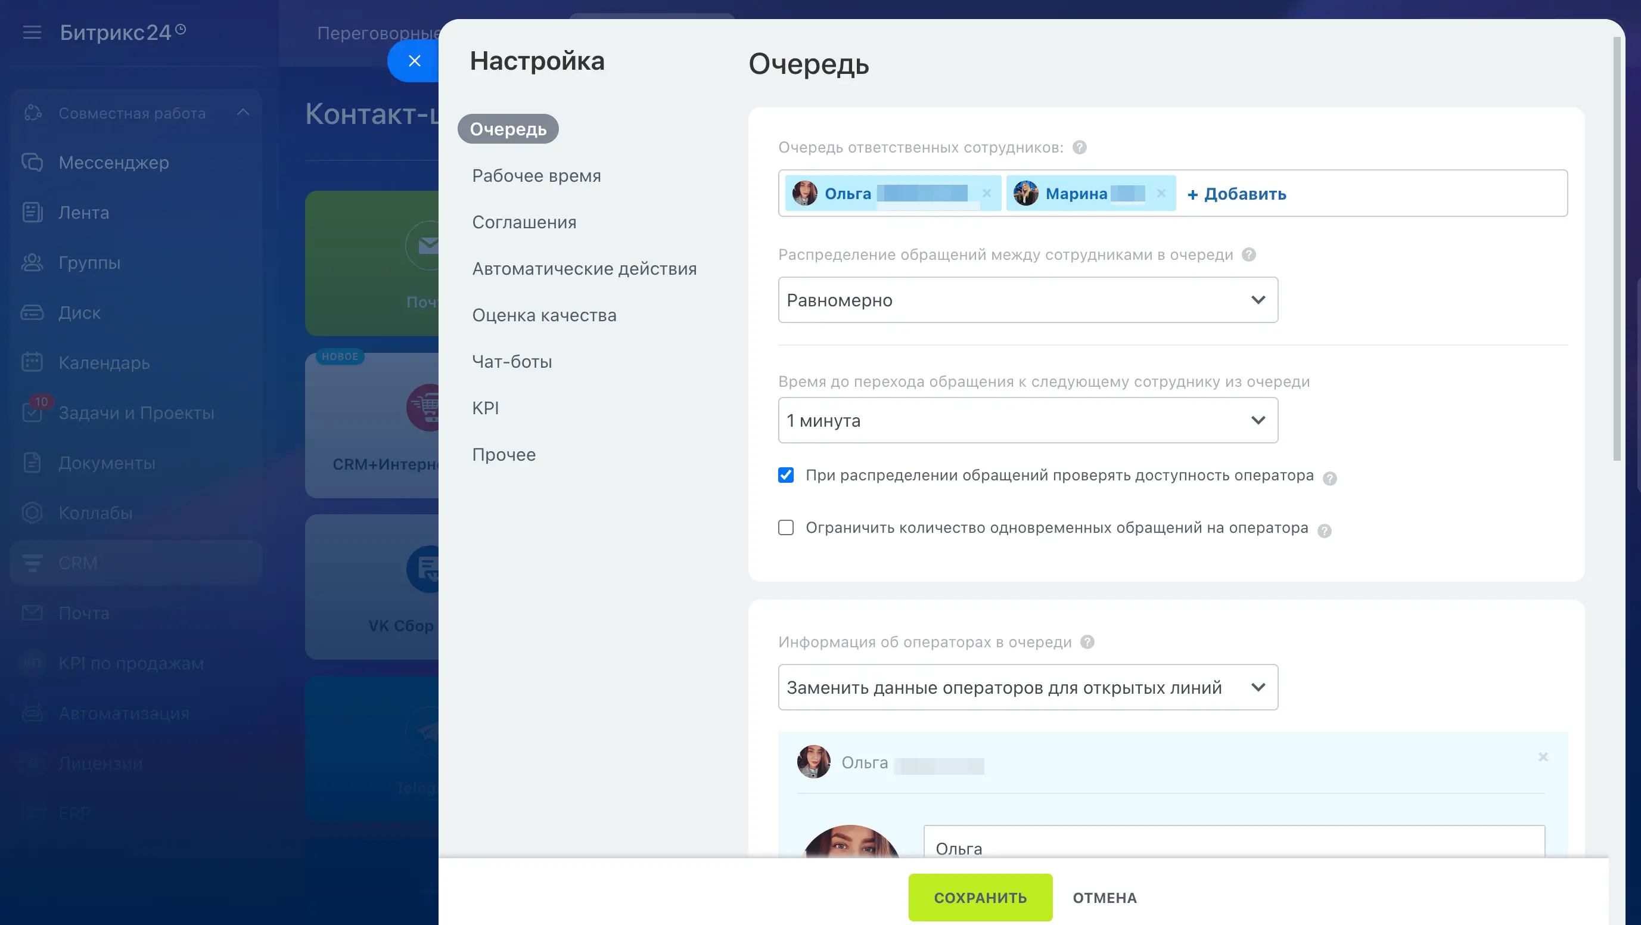Open the Оценка качества section
The image size is (1641, 925).
[544, 315]
